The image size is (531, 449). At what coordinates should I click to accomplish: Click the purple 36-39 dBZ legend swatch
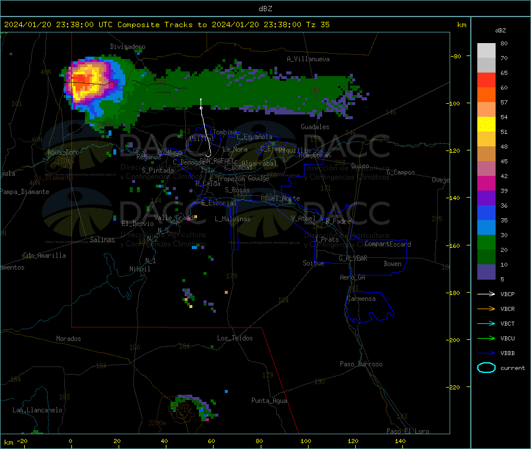(x=486, y=198)
